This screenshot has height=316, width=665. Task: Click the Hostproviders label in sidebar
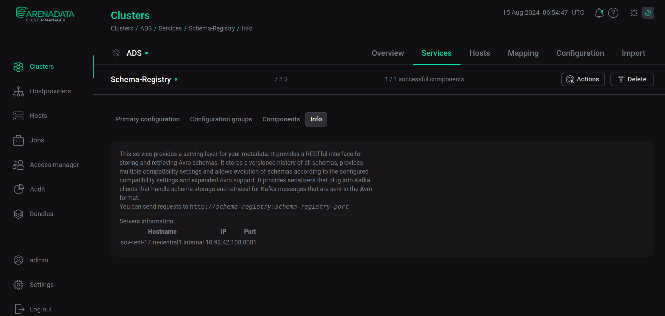coord(50,91)
